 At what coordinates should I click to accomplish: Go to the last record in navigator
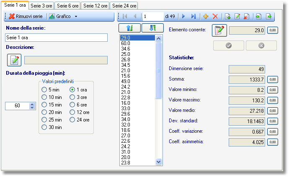tap(194, 16)
